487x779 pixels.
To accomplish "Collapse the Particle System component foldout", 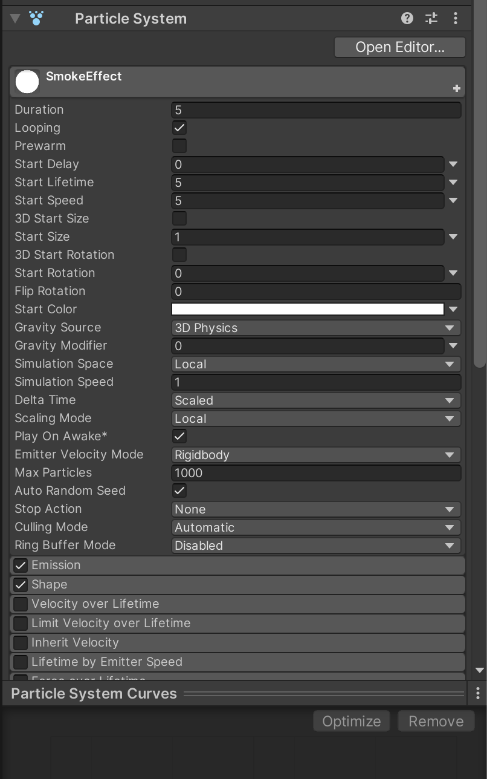I will point(15,19).
